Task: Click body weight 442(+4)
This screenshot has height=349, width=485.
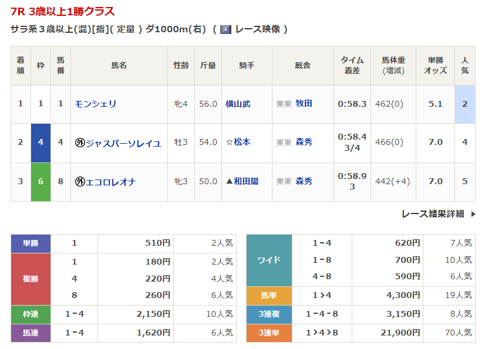Action: [392, 181]
